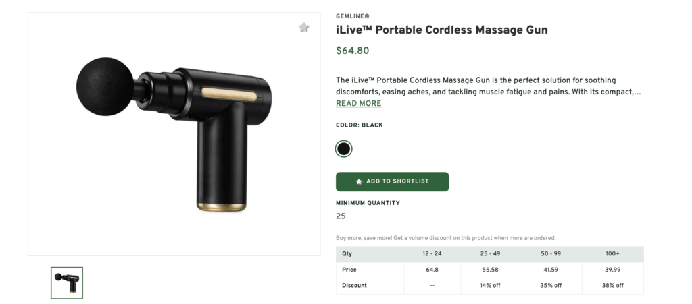692x304 pixels.
Task: Select the 12 - 24 quantity tier column
Action: pos(432,254)
